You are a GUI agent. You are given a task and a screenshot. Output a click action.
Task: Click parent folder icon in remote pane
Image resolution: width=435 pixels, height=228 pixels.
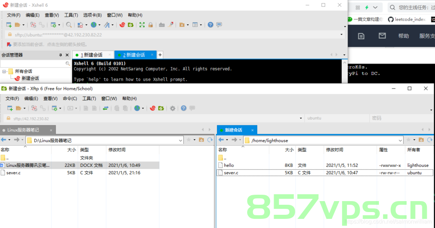coord(421,140)
